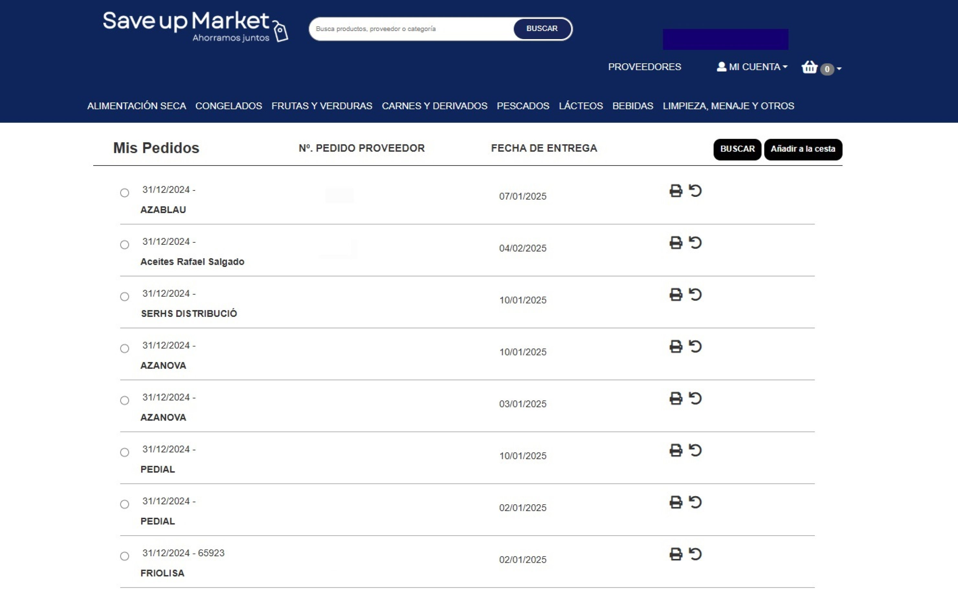Viewport: 958px width, 598px height.
Task: Click delivery date 07/01/2025
Action: click(x=523, y=196)
